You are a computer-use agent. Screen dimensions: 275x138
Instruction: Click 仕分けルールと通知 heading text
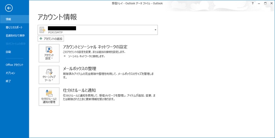point(79,90)
